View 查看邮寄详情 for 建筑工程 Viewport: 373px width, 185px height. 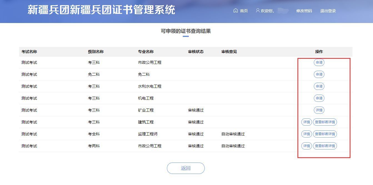tap(325, 122)
